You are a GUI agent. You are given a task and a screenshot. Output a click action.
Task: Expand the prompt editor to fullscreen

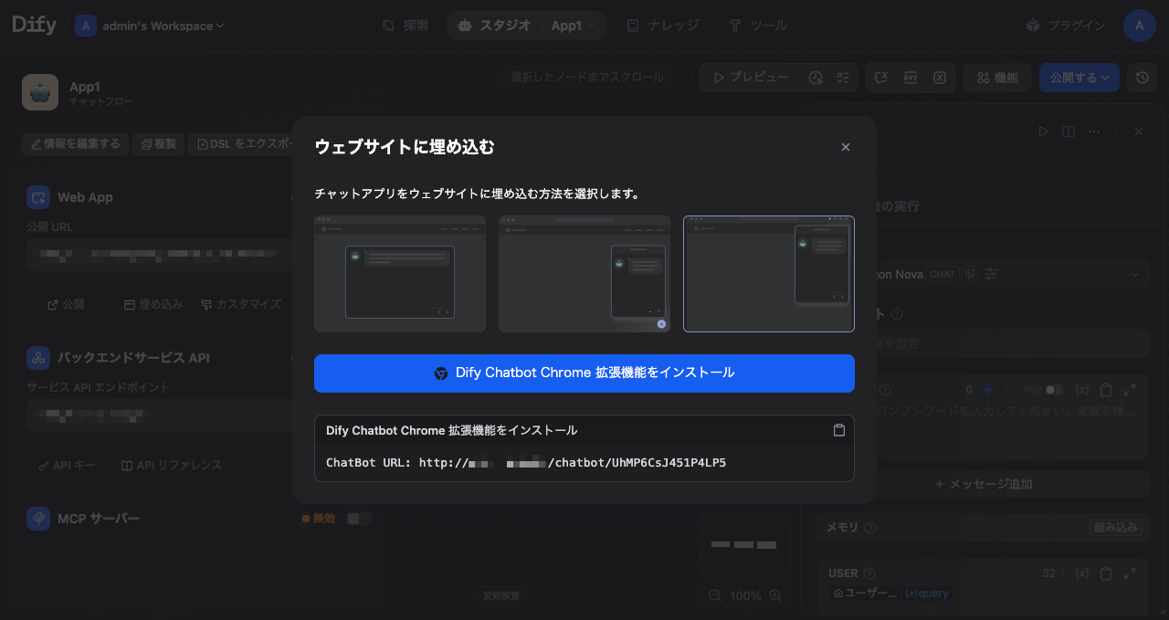point(1129,389)
